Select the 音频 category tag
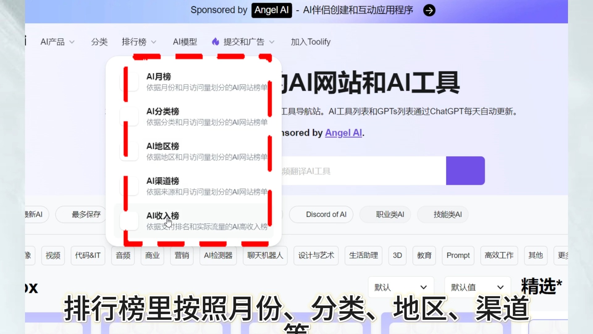This screenshot has height=334, width=593. click(x=123, y=255)
